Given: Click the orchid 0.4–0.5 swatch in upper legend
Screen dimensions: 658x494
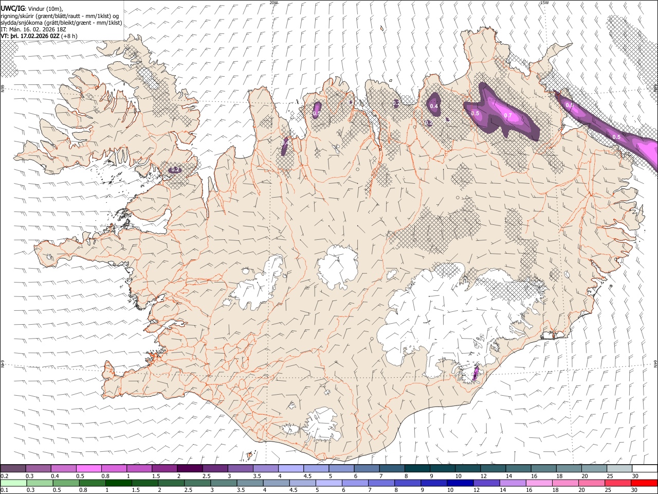Looking at the screenshot, I should click(x=64, y=468).
